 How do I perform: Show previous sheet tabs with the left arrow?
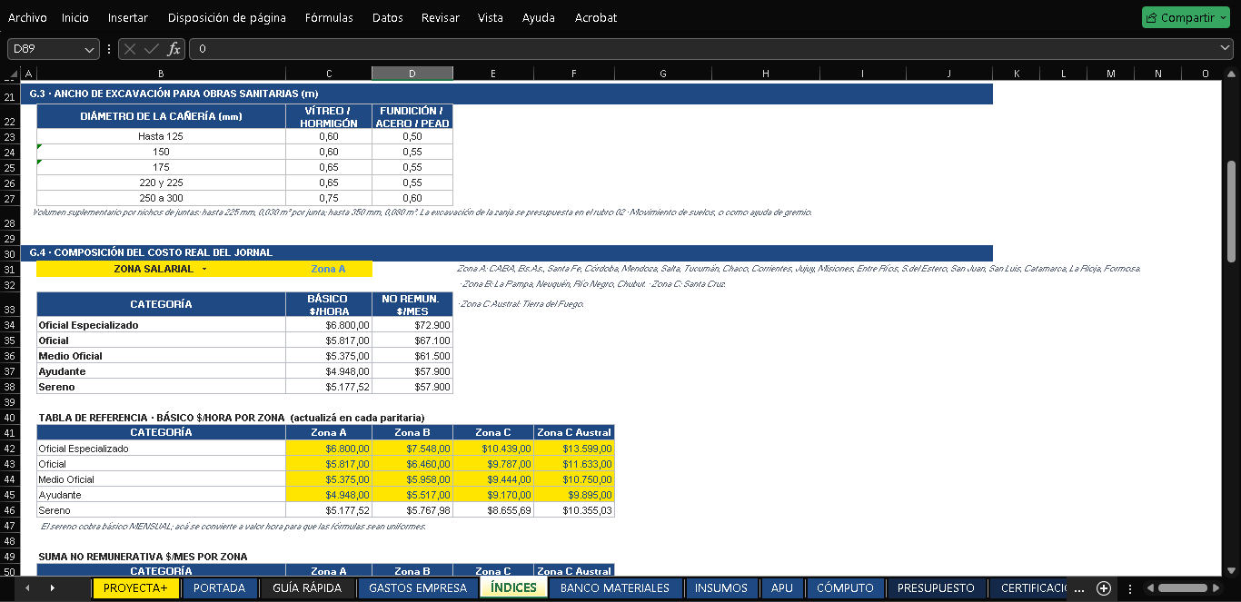[27, 588]
